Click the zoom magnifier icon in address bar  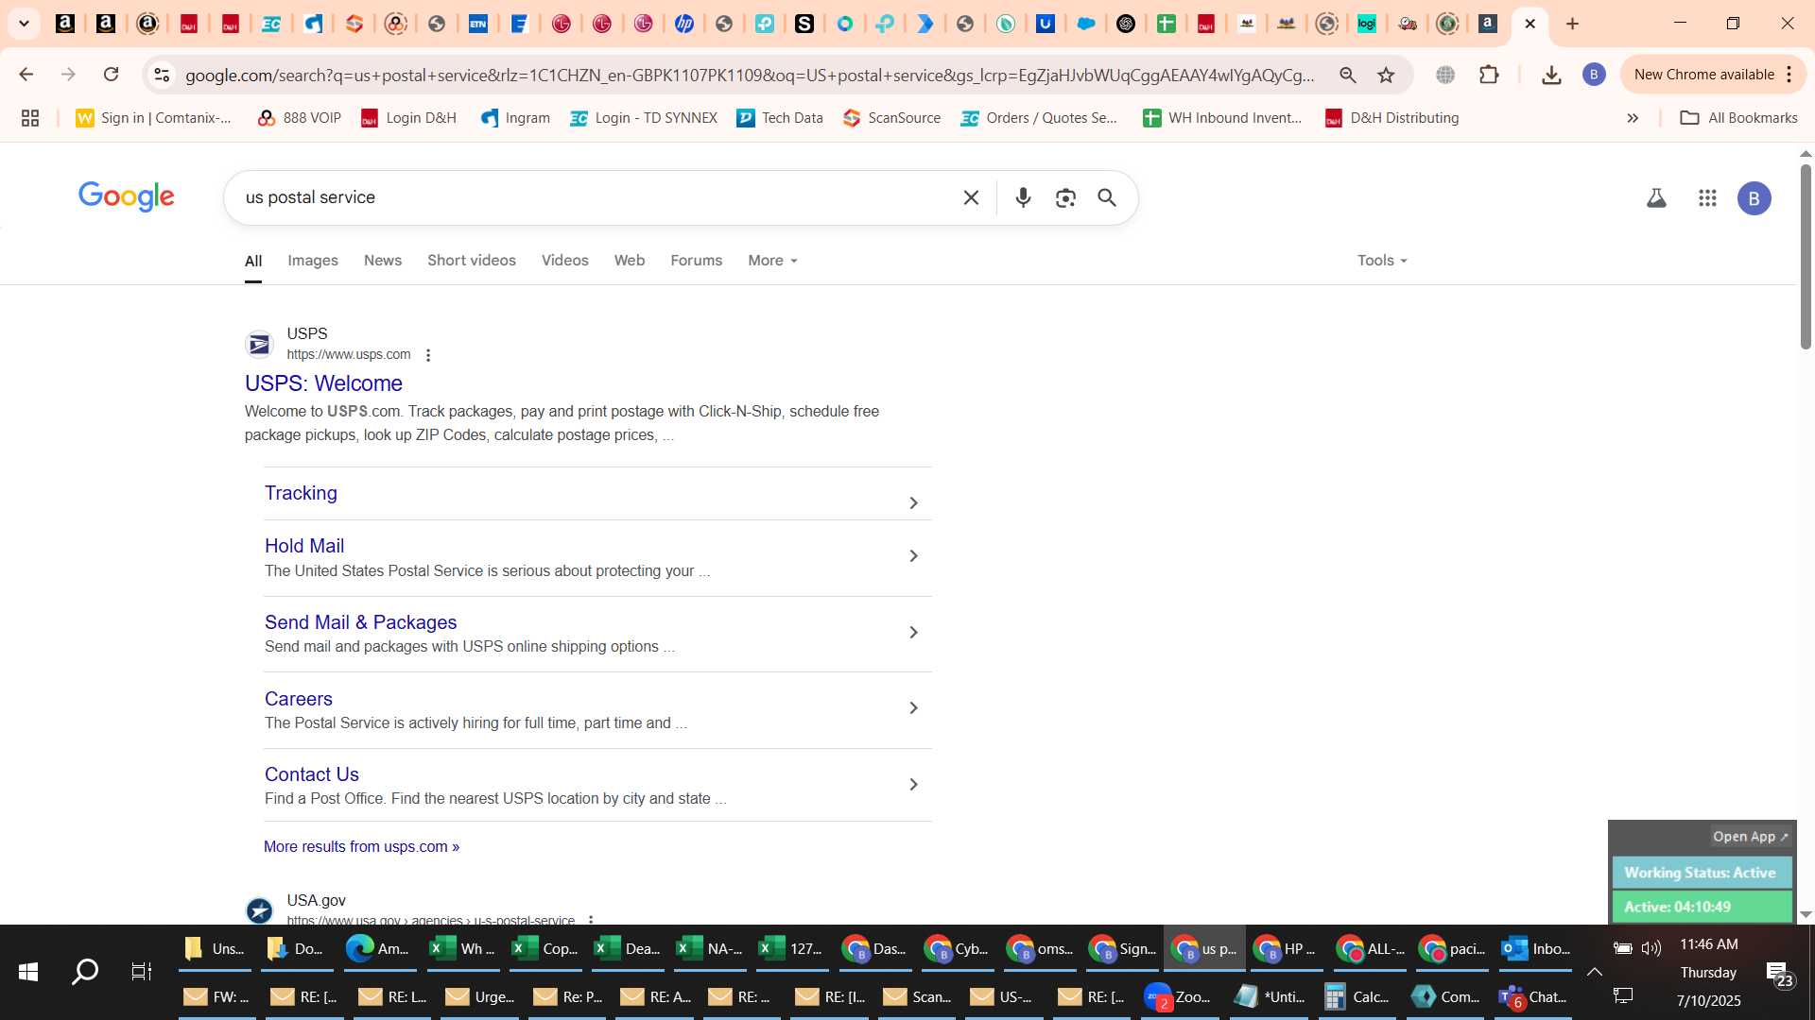[x=1348, y=75]
